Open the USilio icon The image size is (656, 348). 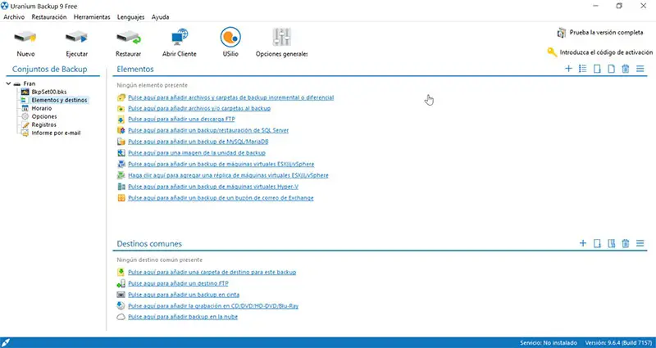tap(230, 37)
